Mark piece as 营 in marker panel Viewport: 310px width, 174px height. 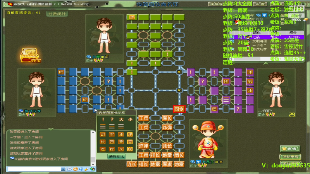[121, 142]
